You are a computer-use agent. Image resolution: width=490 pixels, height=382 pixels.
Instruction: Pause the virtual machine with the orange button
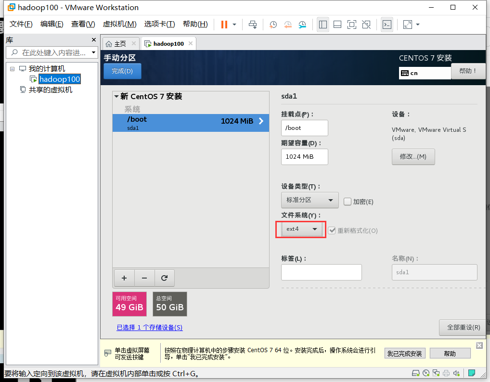click(x=224, y=25)
